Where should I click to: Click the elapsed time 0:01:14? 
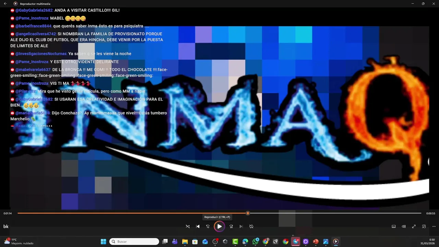click(8, 213)
